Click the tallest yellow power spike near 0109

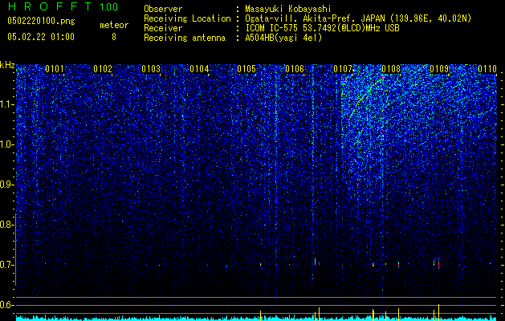pos(438,312)
